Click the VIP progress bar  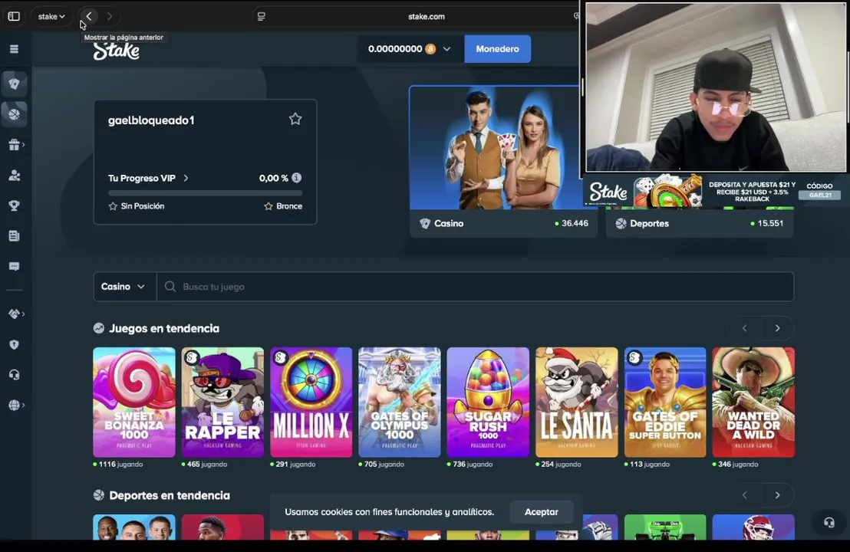(x=205, y=193)
